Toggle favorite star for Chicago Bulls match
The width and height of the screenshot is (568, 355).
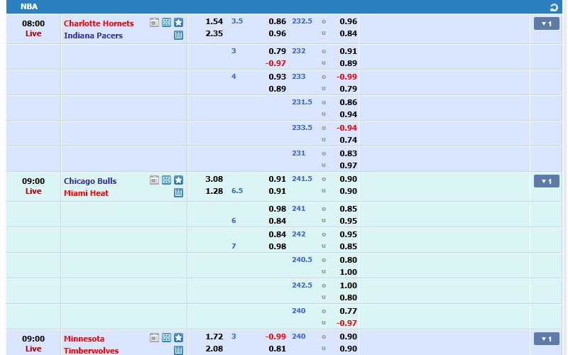click(179, 180)
